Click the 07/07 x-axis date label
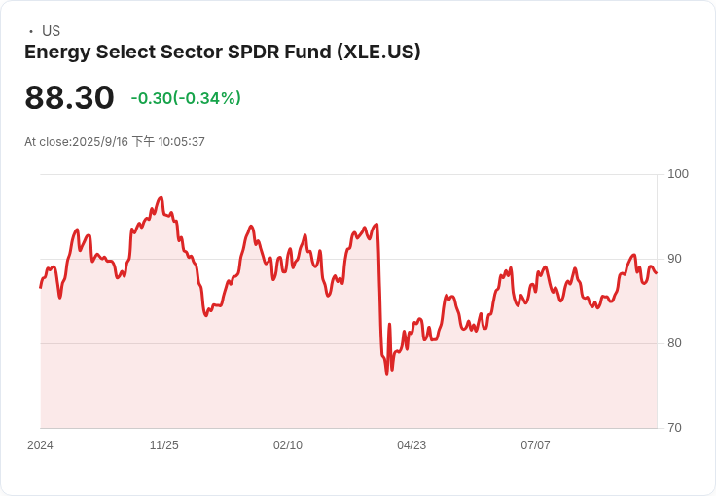The height and width of the screenshot is (496, 716). [x=535, y=444]
